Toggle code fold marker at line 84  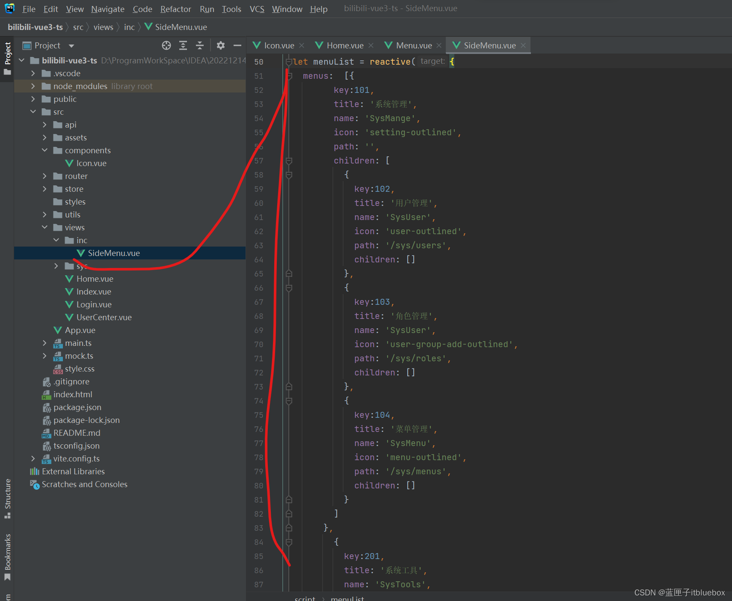tap(289, 542)
